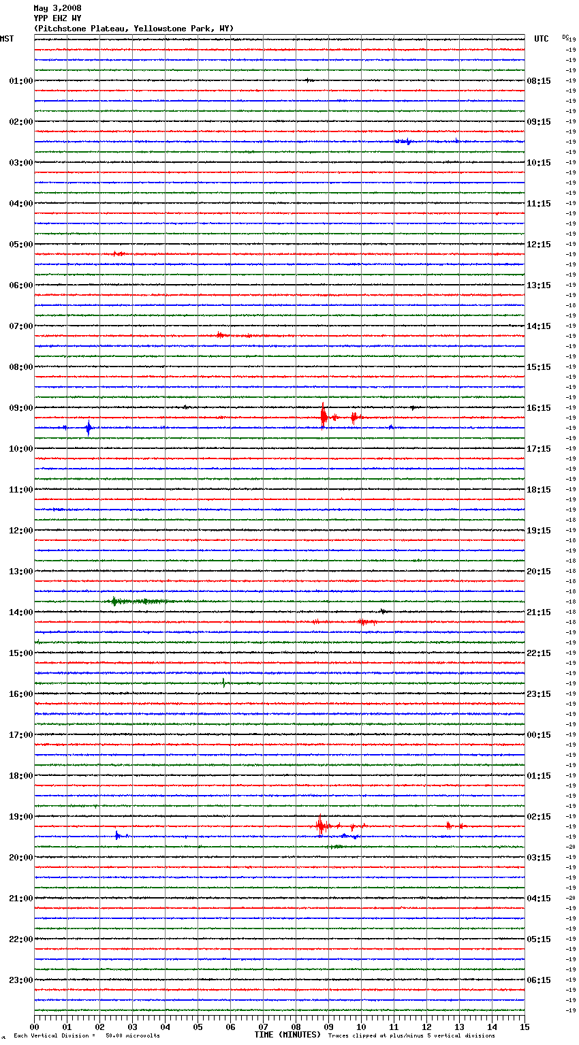This screenshot has width=579, height=1045.
Task: Click the 14:15 UTC time label
Action: [539, 326]
